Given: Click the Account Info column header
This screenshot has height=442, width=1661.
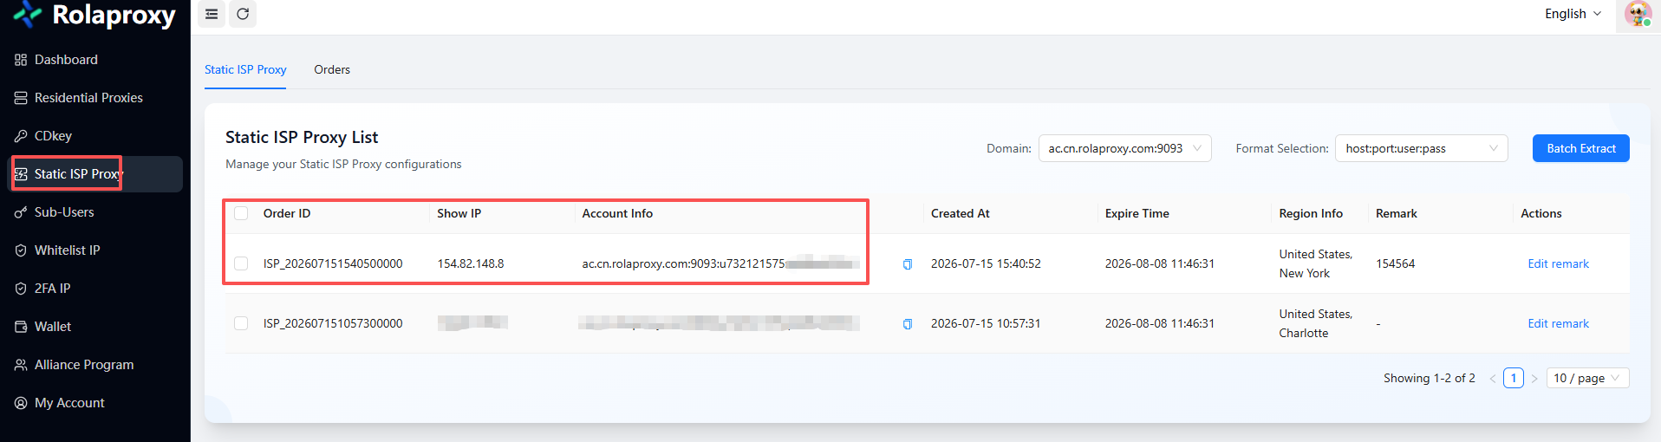Looking at the screenshot, I should (x=617, y=213).
